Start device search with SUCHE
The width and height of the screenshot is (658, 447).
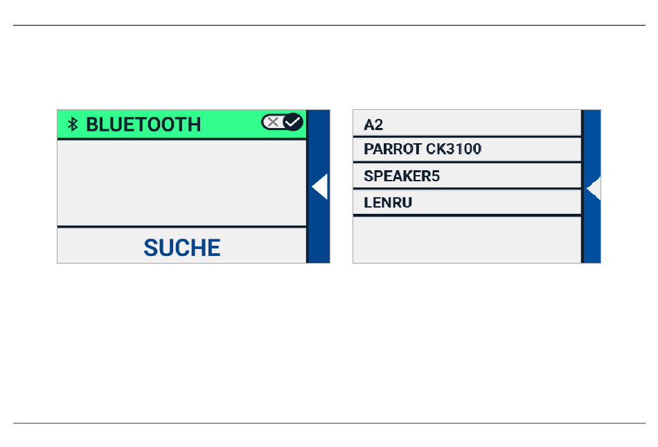pyautogui.click(x=181, y=248)
